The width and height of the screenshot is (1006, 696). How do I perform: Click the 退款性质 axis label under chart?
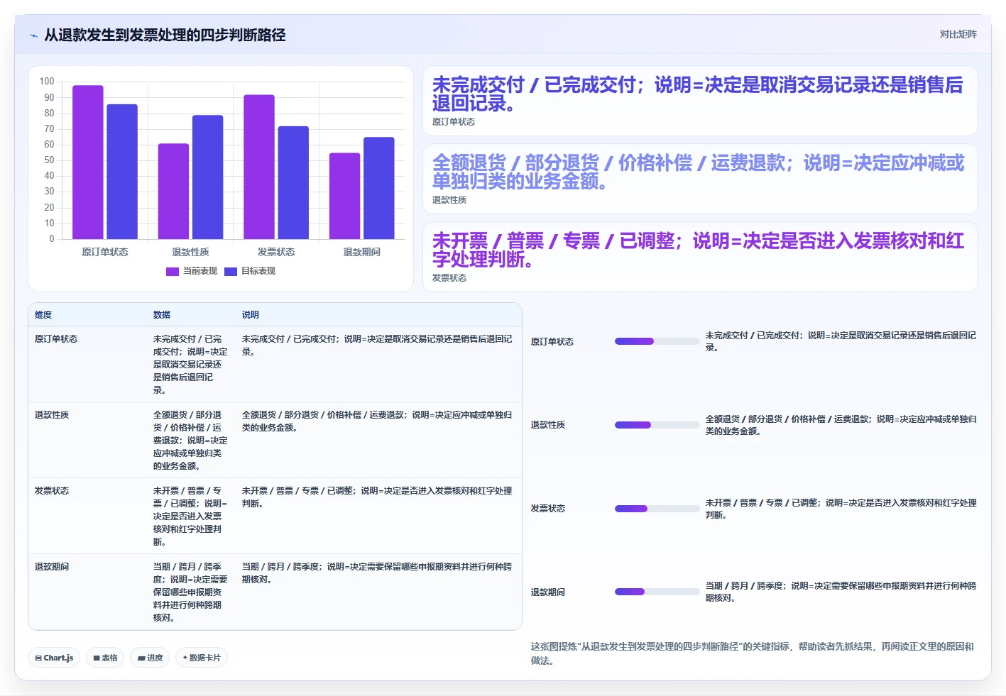coord(190,252)
